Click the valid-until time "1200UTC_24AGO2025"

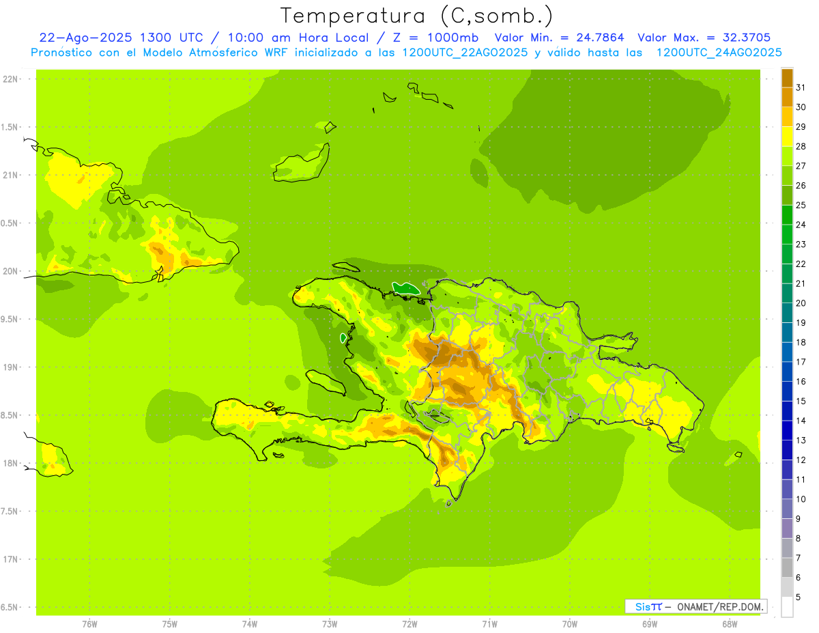pyautogui.click(x=719, y=53)
